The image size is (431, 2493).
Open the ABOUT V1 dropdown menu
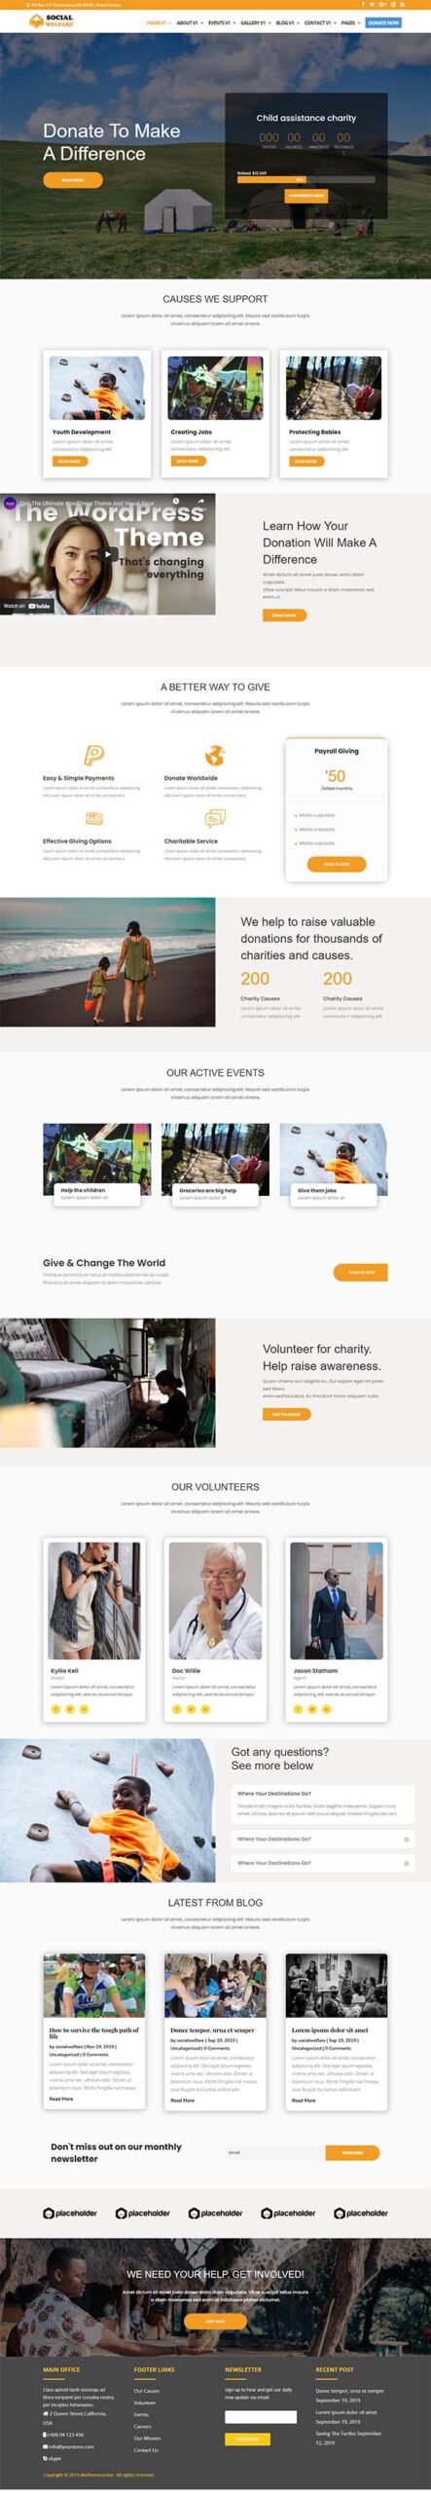[x=188, y=22]
